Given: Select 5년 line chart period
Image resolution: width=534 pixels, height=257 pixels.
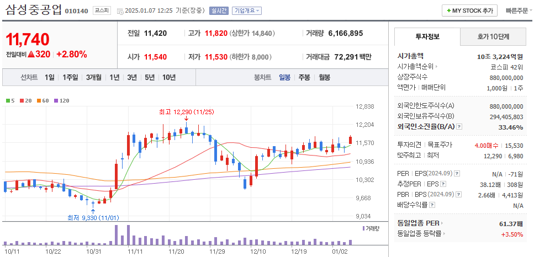Looking at the screenshot, I should pos(150,78).
